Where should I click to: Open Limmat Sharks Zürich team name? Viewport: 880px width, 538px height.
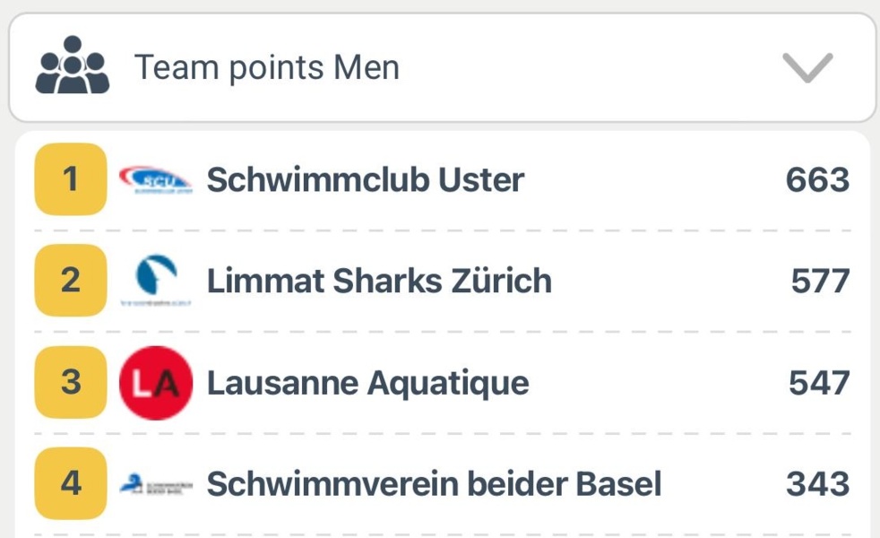(379, 282)
